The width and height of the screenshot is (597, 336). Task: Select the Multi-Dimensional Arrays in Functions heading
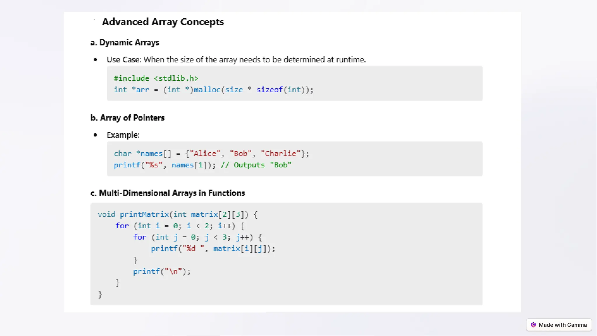pyautogui.click(x=168, y=193)
